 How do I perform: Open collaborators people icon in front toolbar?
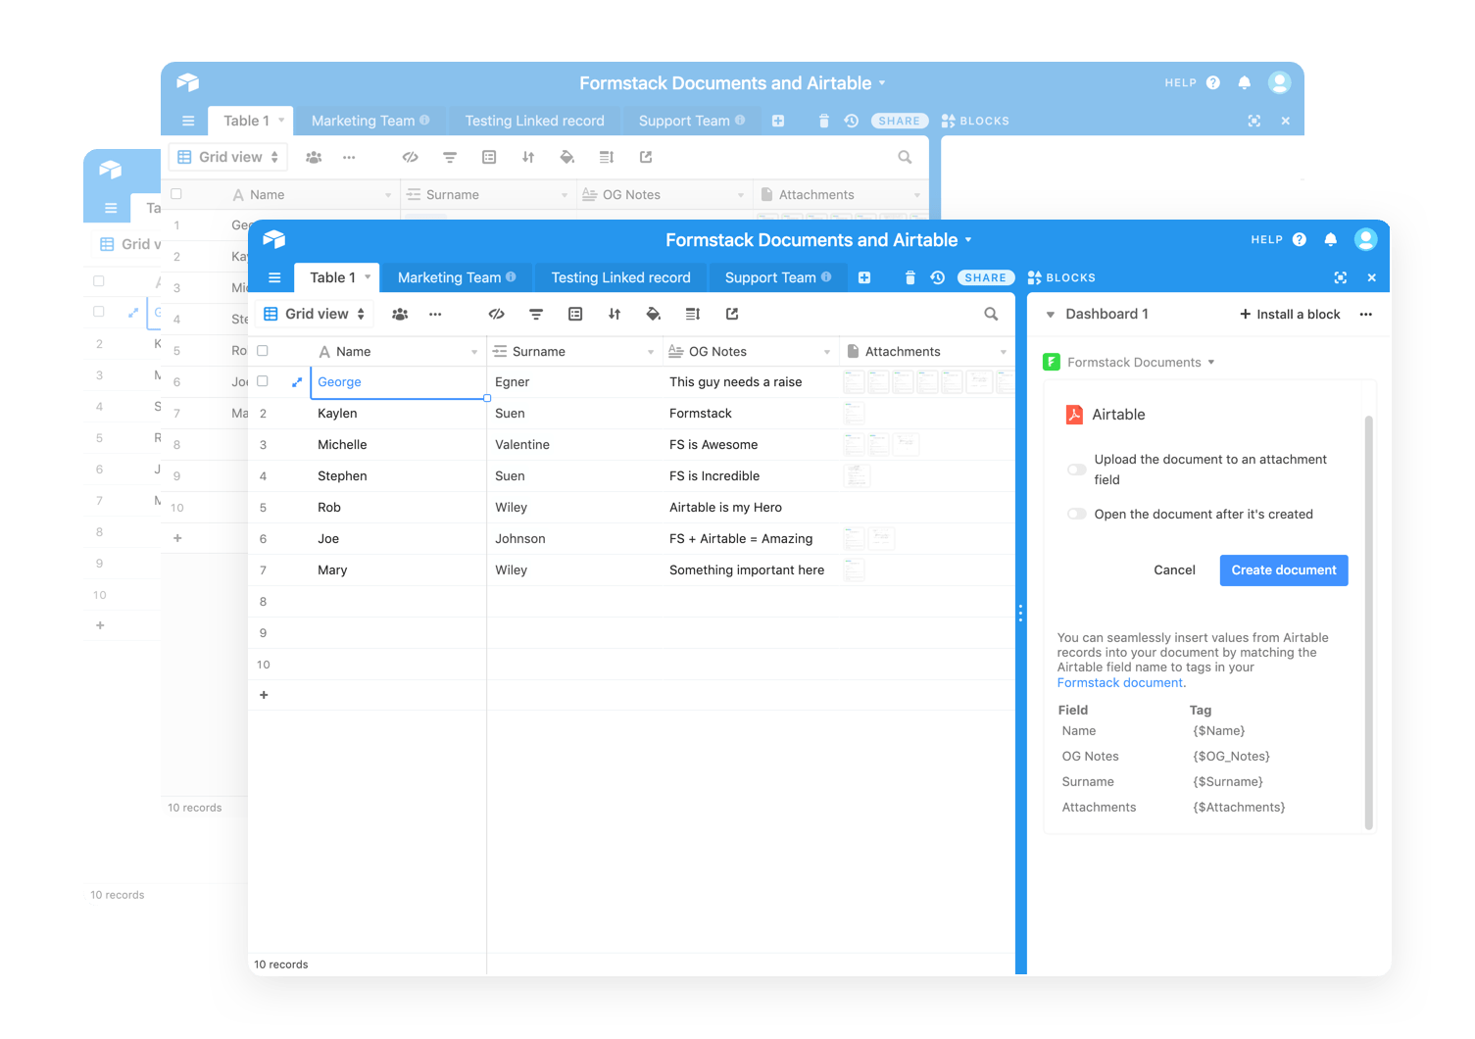coord(400,314)
